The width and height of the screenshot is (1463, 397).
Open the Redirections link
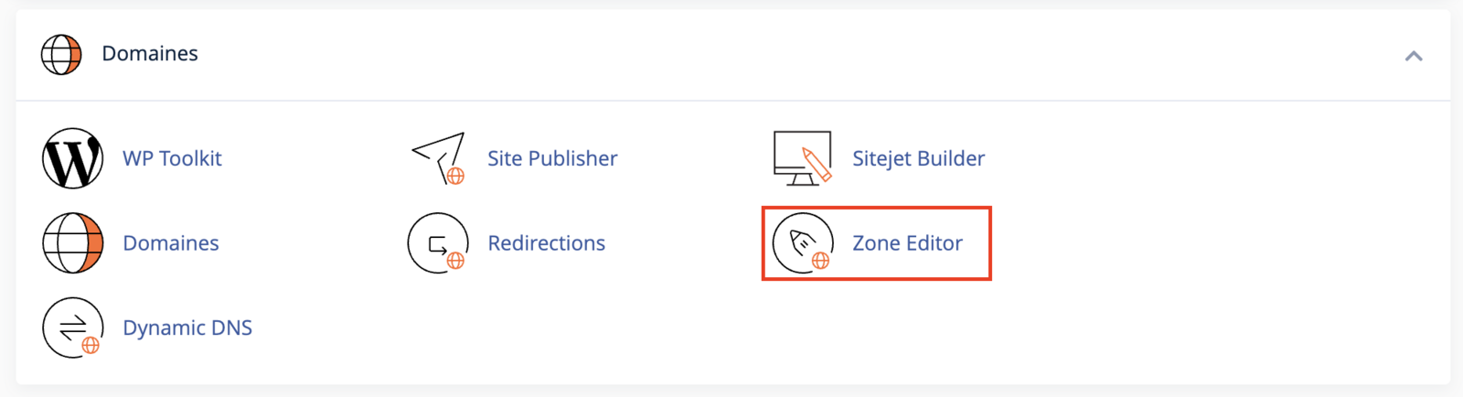pos(546,243)
